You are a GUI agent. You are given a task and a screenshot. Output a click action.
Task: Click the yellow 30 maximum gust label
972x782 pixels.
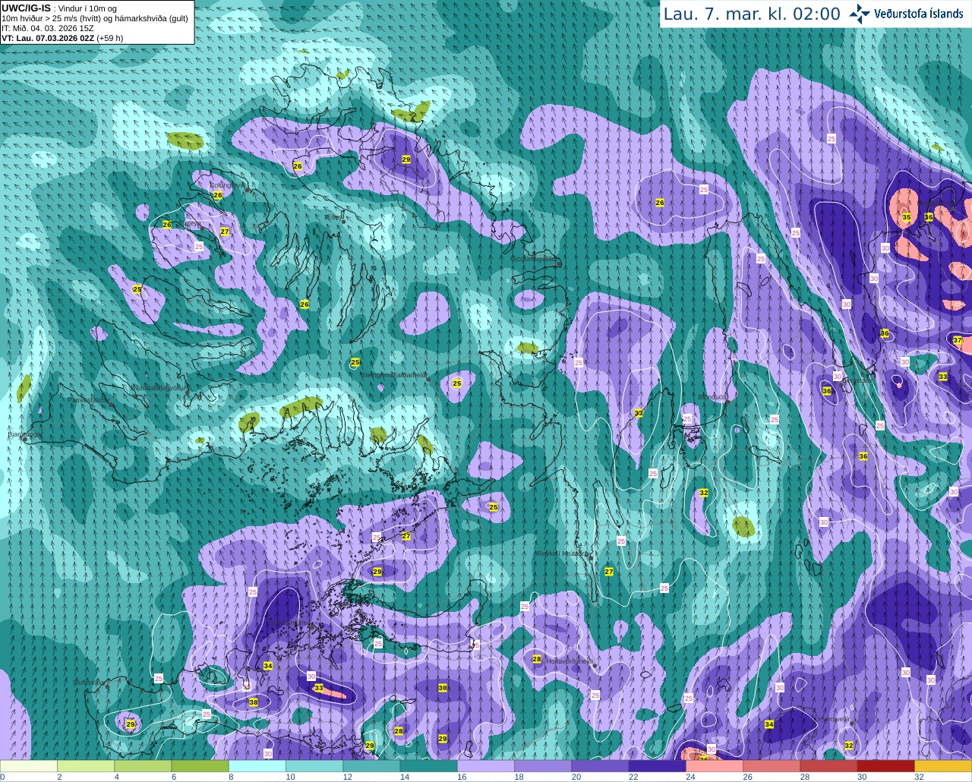443,688
